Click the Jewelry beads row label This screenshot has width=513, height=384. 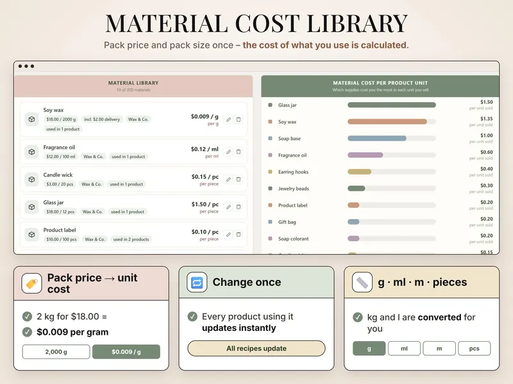click(294, 189)
